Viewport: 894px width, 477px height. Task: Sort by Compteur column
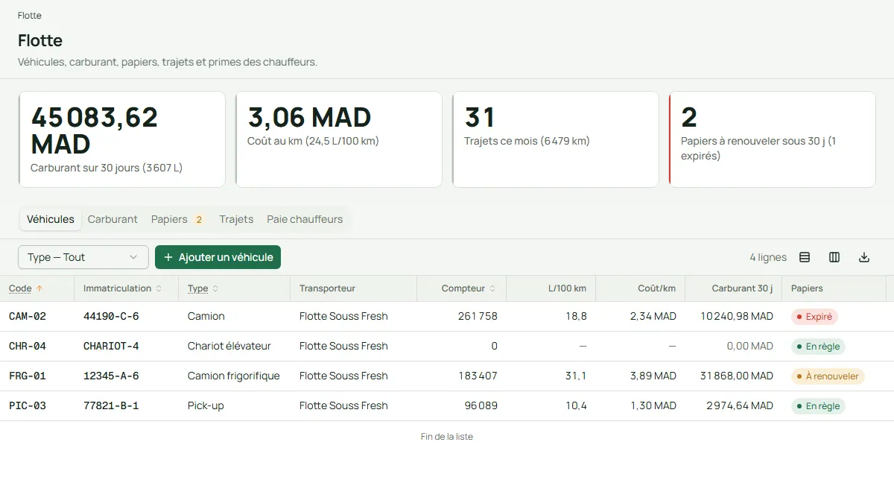[x=469, y=288]
